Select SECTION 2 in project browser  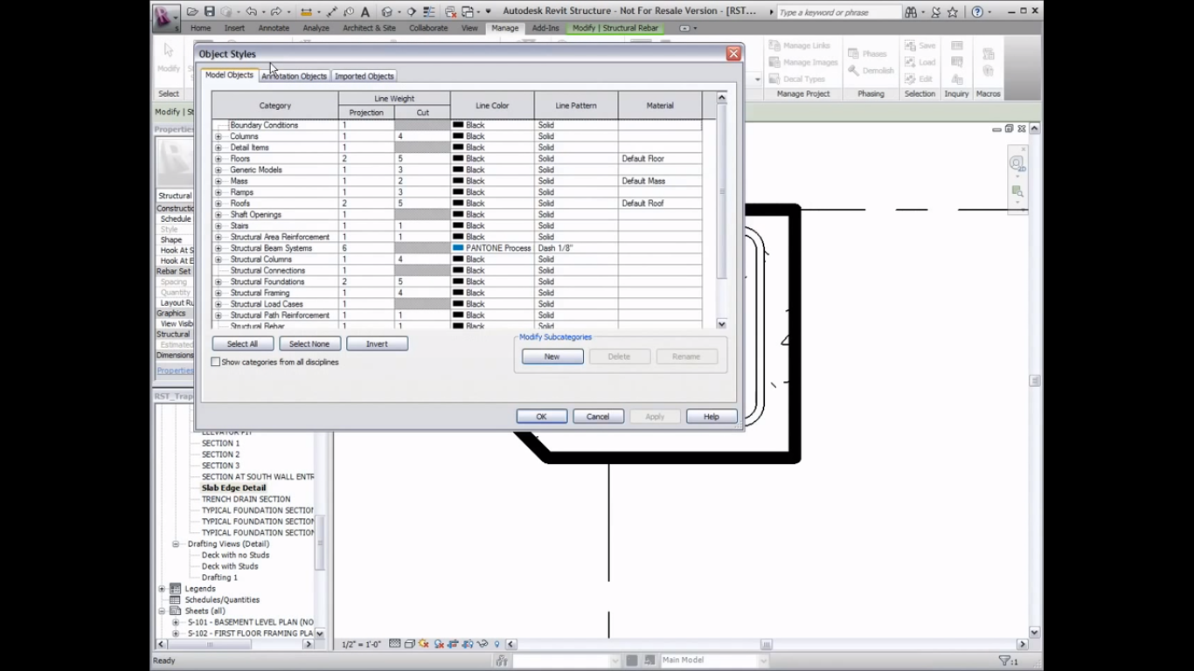(x=220, y=454)
